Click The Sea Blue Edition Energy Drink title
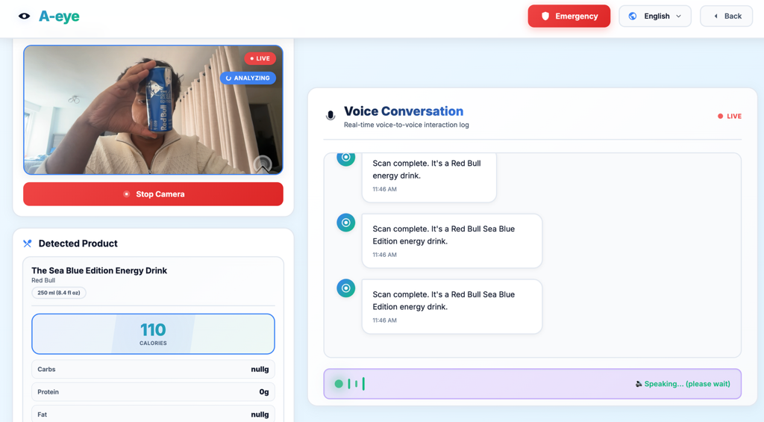Image resolution: width=764 pixels, height=422 pixels. [99, 270]
